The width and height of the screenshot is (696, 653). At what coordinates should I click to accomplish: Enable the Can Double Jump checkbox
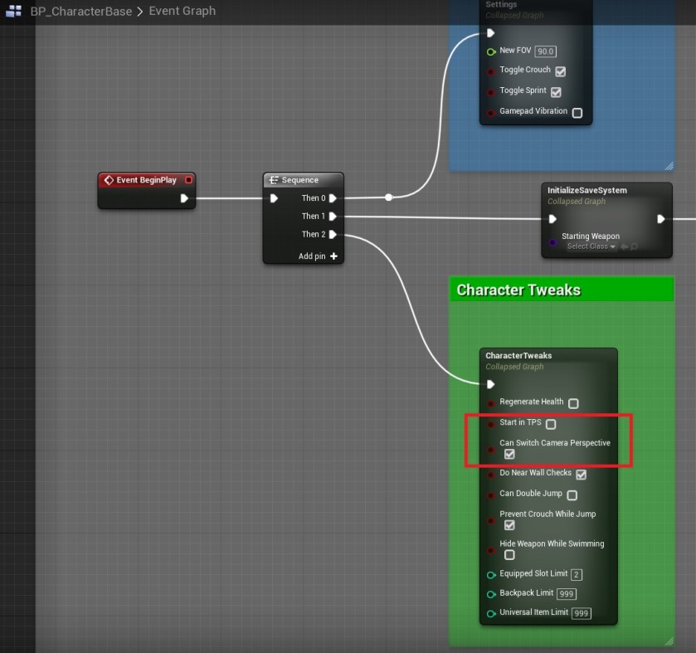[x=571, y=494]
